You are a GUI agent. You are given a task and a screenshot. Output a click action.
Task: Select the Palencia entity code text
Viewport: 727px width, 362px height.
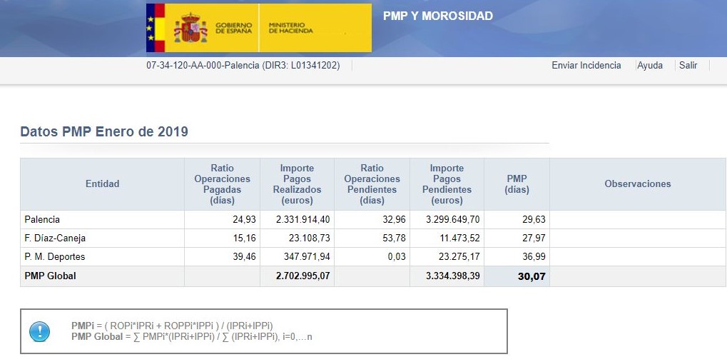(243, 65)
